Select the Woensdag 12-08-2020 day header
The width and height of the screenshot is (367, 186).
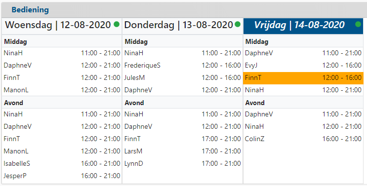pyautogui.click(x=62, y=26)
